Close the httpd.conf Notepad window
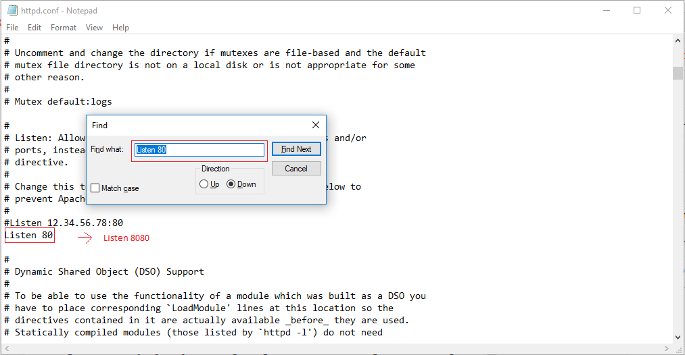The width and height of the screenshot is (685, 355). (668, 11)
